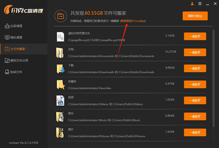Image resolution: width=219 pixels, height=148 pixels.
Task: Select the 大文件搬家 section
Action: pos(24,49)
